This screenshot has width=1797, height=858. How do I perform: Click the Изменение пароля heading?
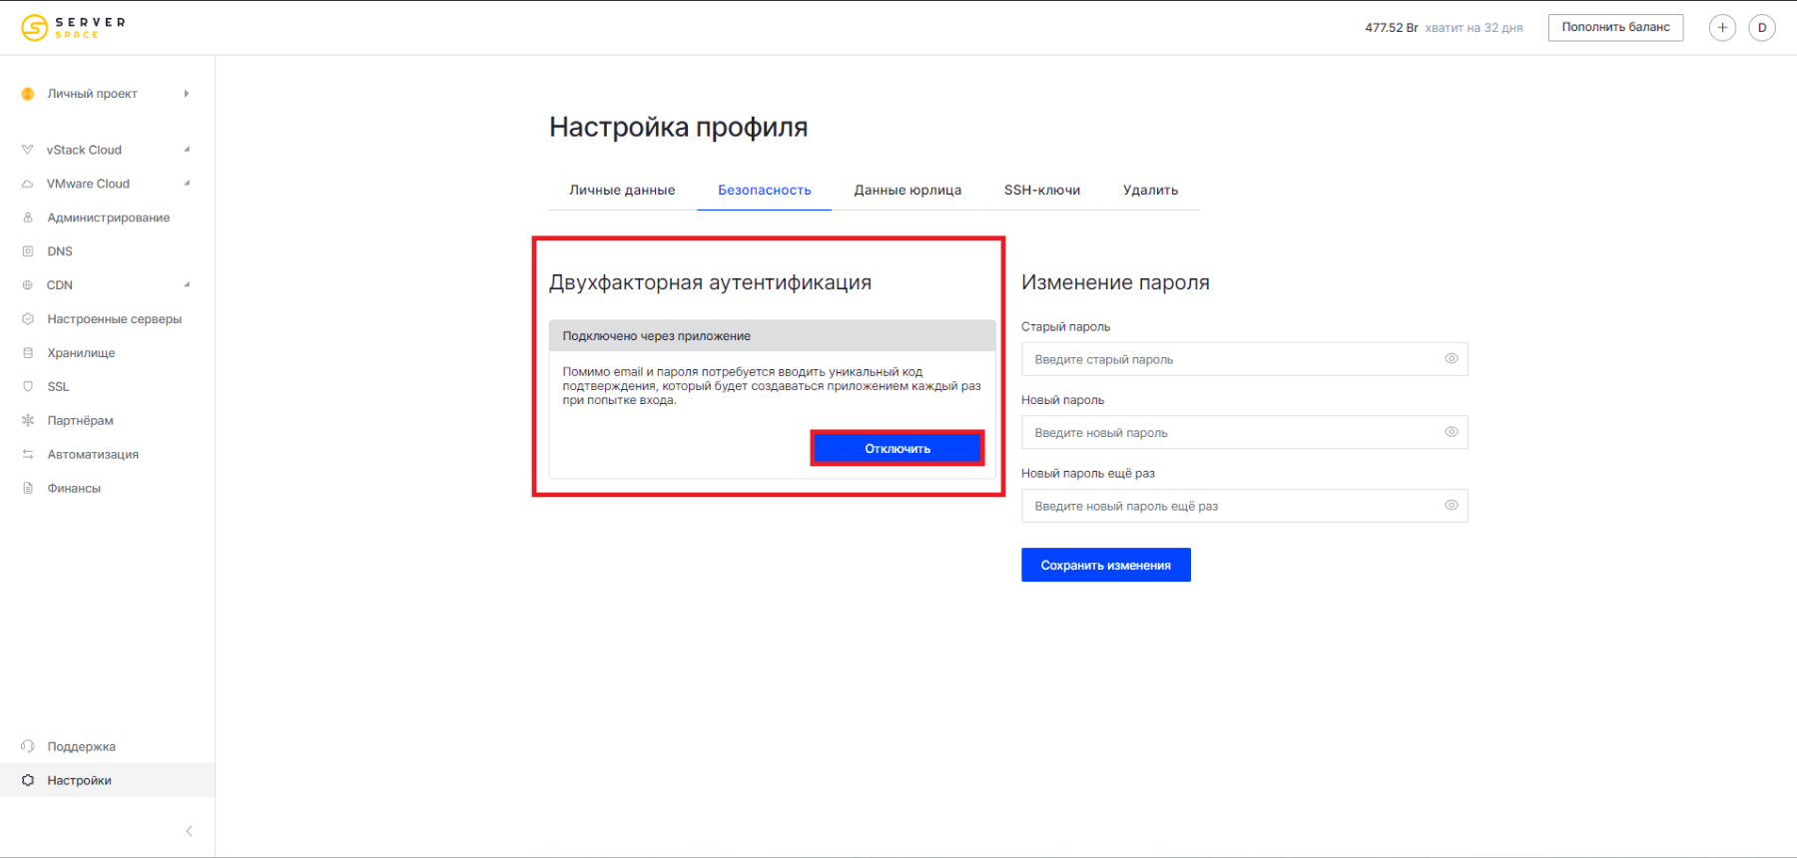(1115, 282)
